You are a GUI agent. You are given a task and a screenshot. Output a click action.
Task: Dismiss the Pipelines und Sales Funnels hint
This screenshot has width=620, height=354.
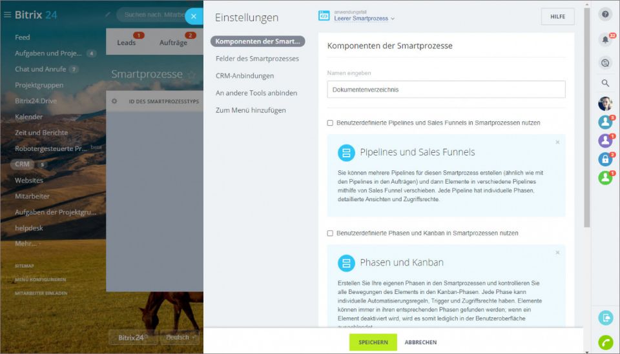click(x=557, y=142)
